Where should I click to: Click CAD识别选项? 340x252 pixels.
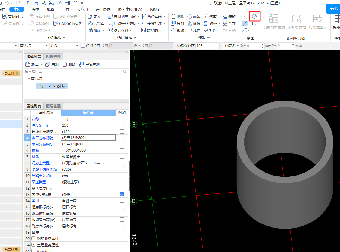click(x=67, y=23)
